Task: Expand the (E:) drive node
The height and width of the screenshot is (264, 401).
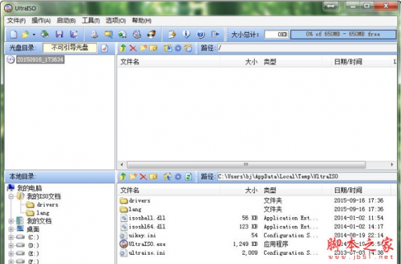Action: point(11,254)
